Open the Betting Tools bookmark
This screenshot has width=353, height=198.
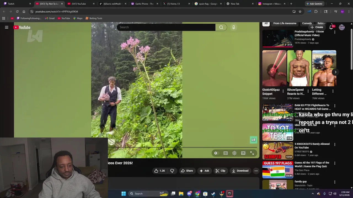(x=93, y=18)
